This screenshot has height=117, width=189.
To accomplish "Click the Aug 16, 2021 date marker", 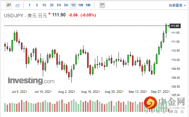I will 90,92.
